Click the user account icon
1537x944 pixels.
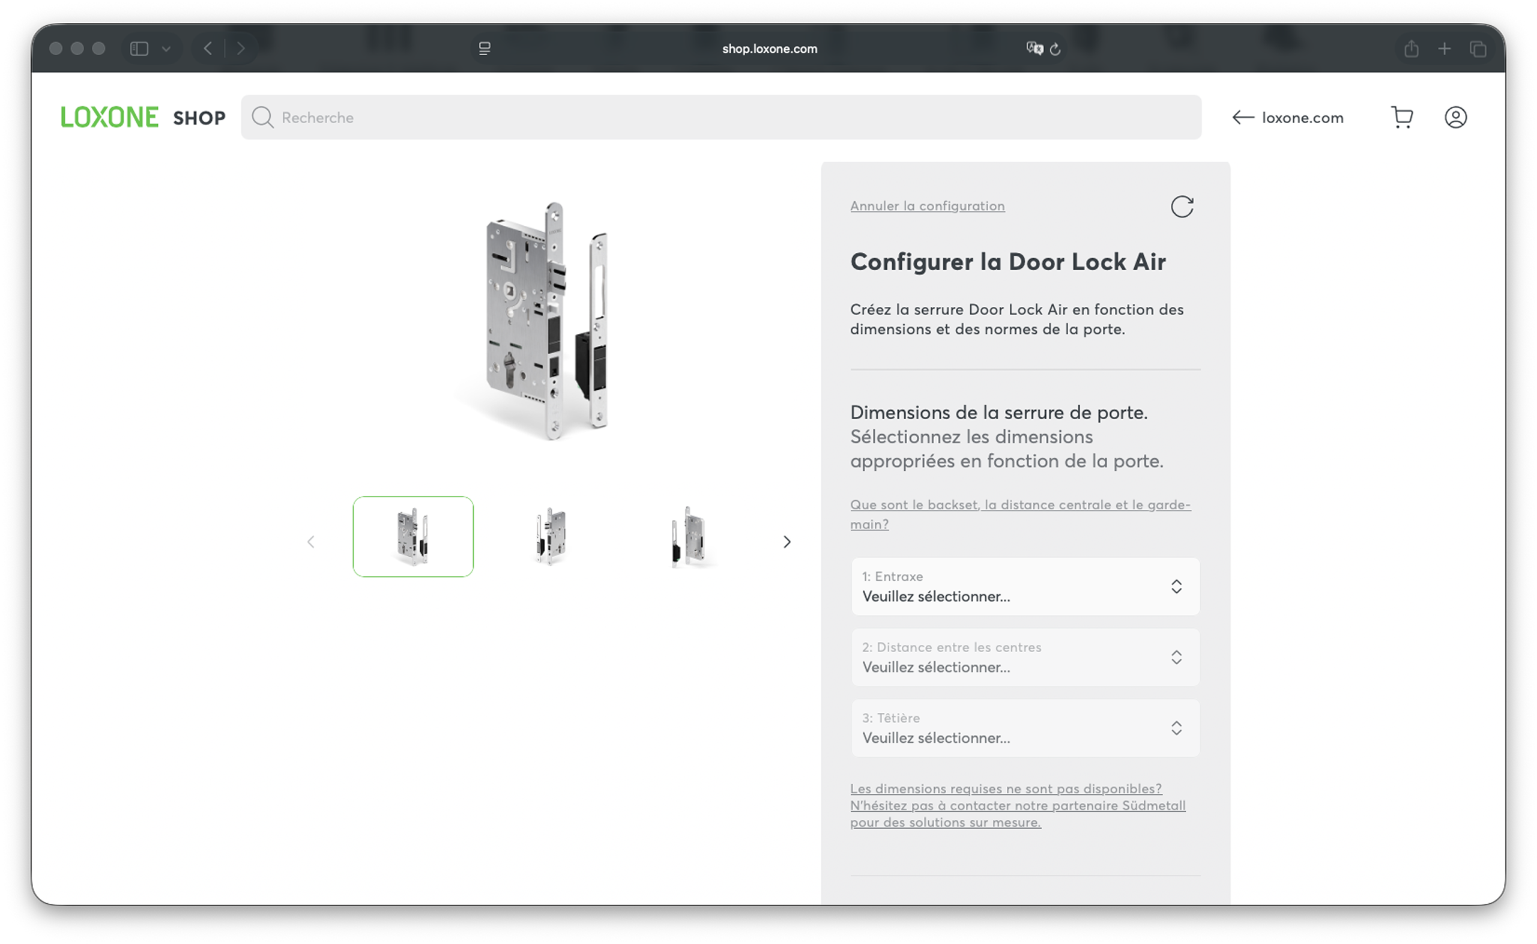coord(1455,117)
